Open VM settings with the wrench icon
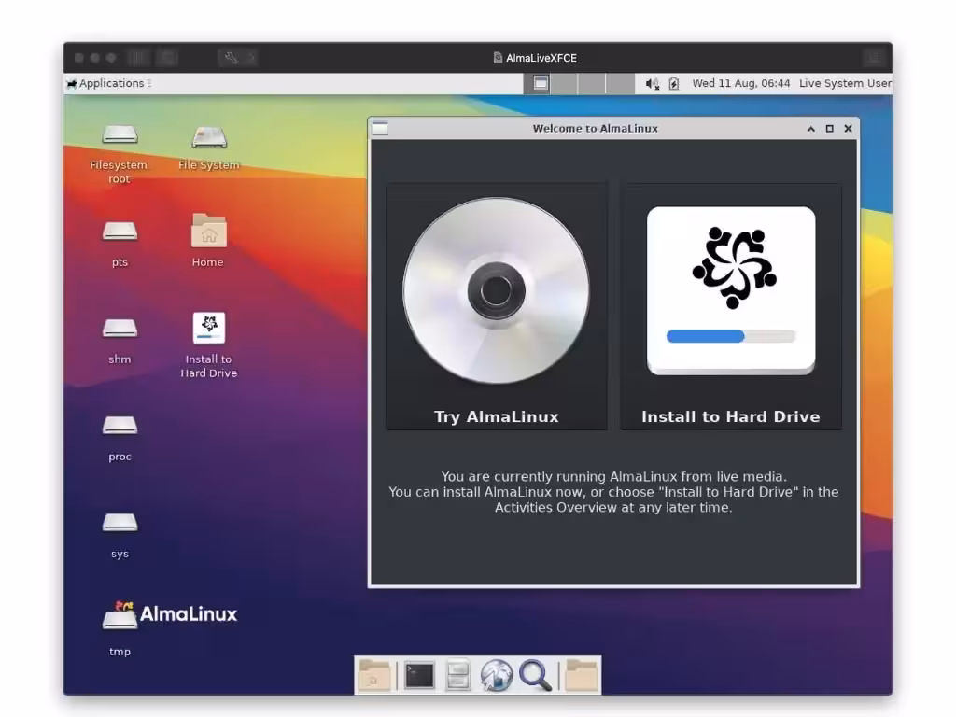Image resolution: width=956 pixels, height=717 pixels. pos(231,58)
